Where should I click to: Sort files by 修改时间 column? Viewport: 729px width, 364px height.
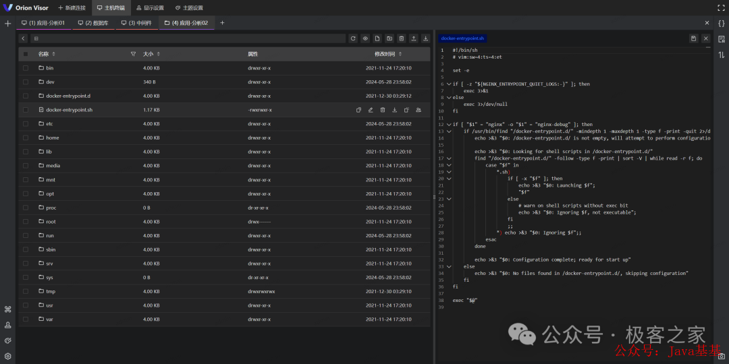387,55
